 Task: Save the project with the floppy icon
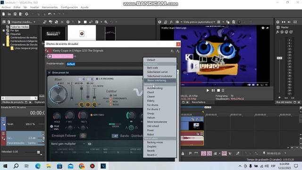coord(15,14)
